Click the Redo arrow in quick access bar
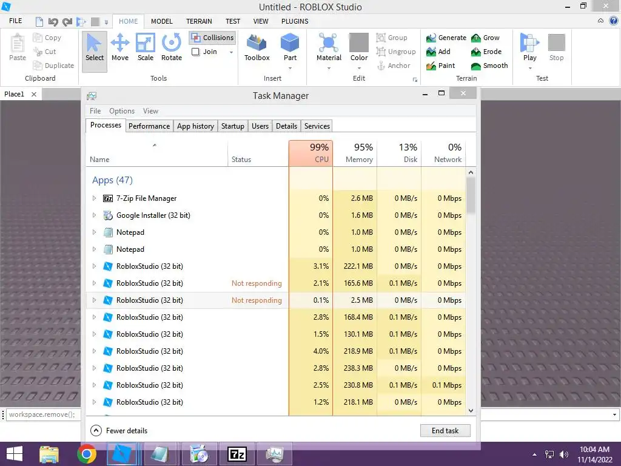This screenshot has height=466, width=621. pos(67,21)
